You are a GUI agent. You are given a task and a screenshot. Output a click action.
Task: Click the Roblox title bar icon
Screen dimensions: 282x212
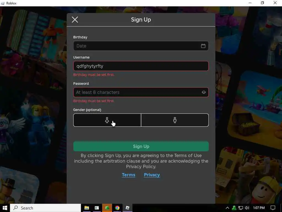3,3
